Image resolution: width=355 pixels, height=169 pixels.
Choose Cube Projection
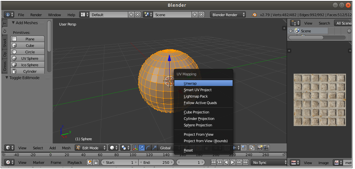point(204,112)
